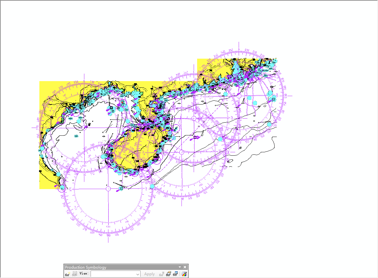Open the View selection list chevron
378x278 pixels.
(138, 274)
